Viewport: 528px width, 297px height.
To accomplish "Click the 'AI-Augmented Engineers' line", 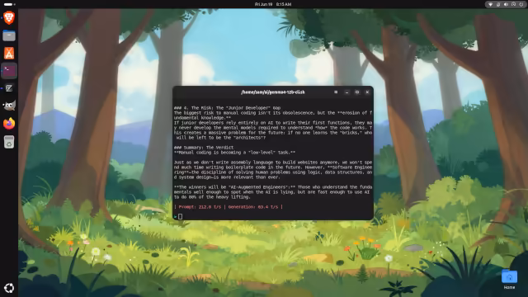I will [273, 187].
